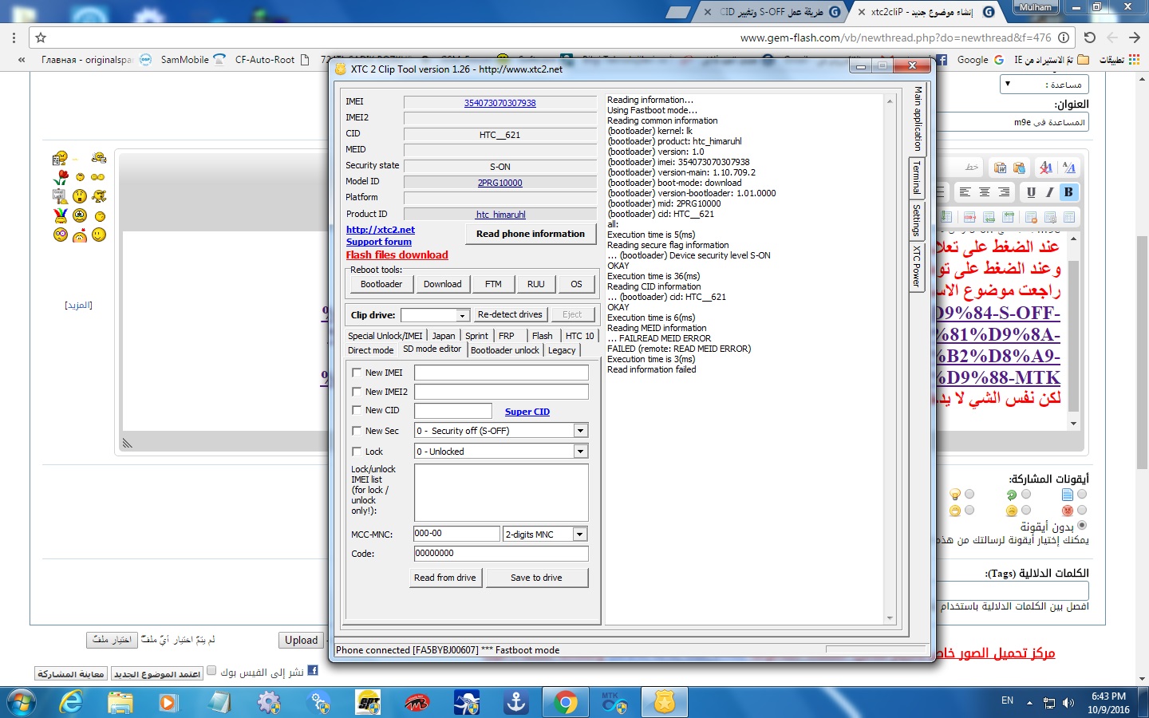The height and width of the screenshot is (718, 1149).
Task: Align text right in the forum editor
Action: click(x=1004, y=192)
